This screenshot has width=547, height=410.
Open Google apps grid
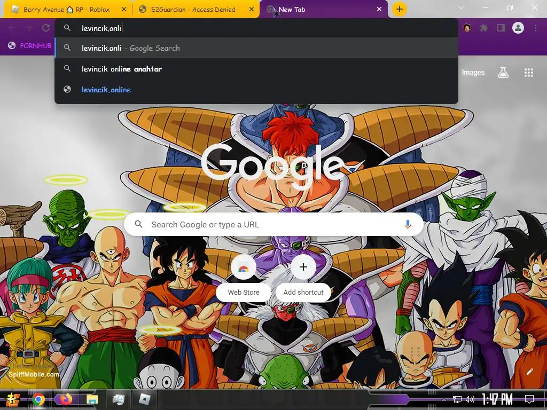[529, 73]
